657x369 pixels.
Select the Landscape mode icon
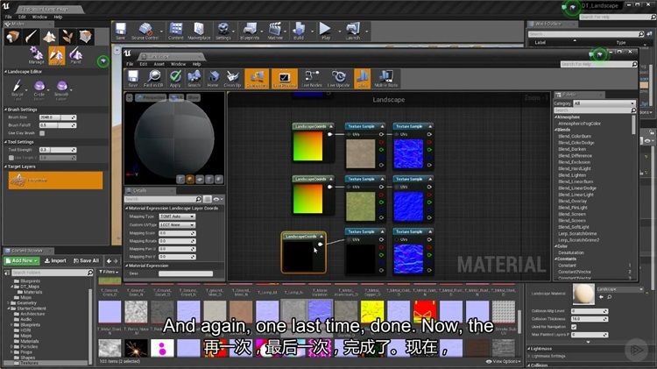click(49, 37)
